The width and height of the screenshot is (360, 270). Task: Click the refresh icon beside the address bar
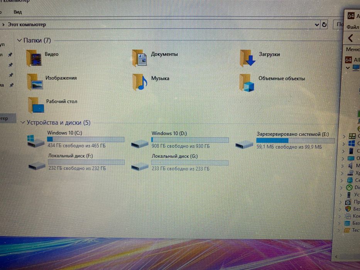324,25
